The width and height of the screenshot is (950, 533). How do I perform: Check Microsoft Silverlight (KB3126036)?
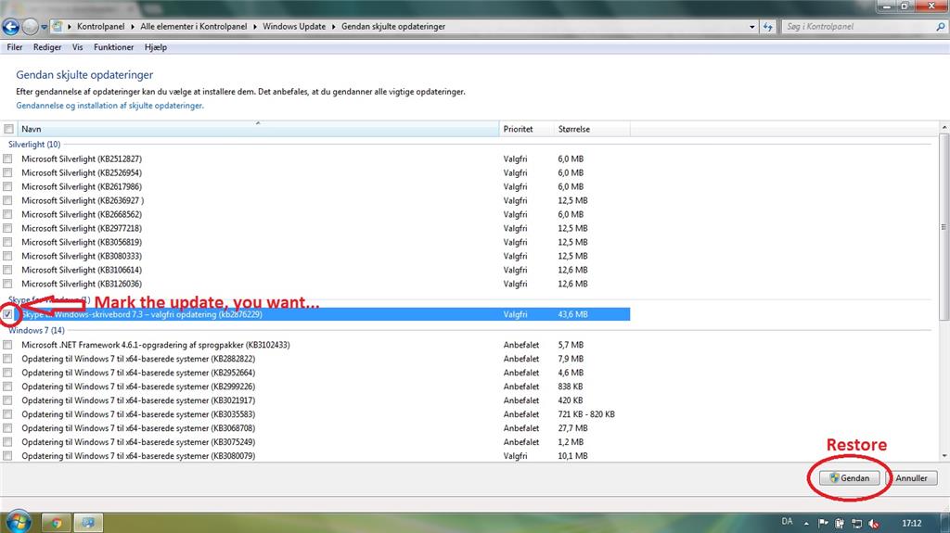7,284
